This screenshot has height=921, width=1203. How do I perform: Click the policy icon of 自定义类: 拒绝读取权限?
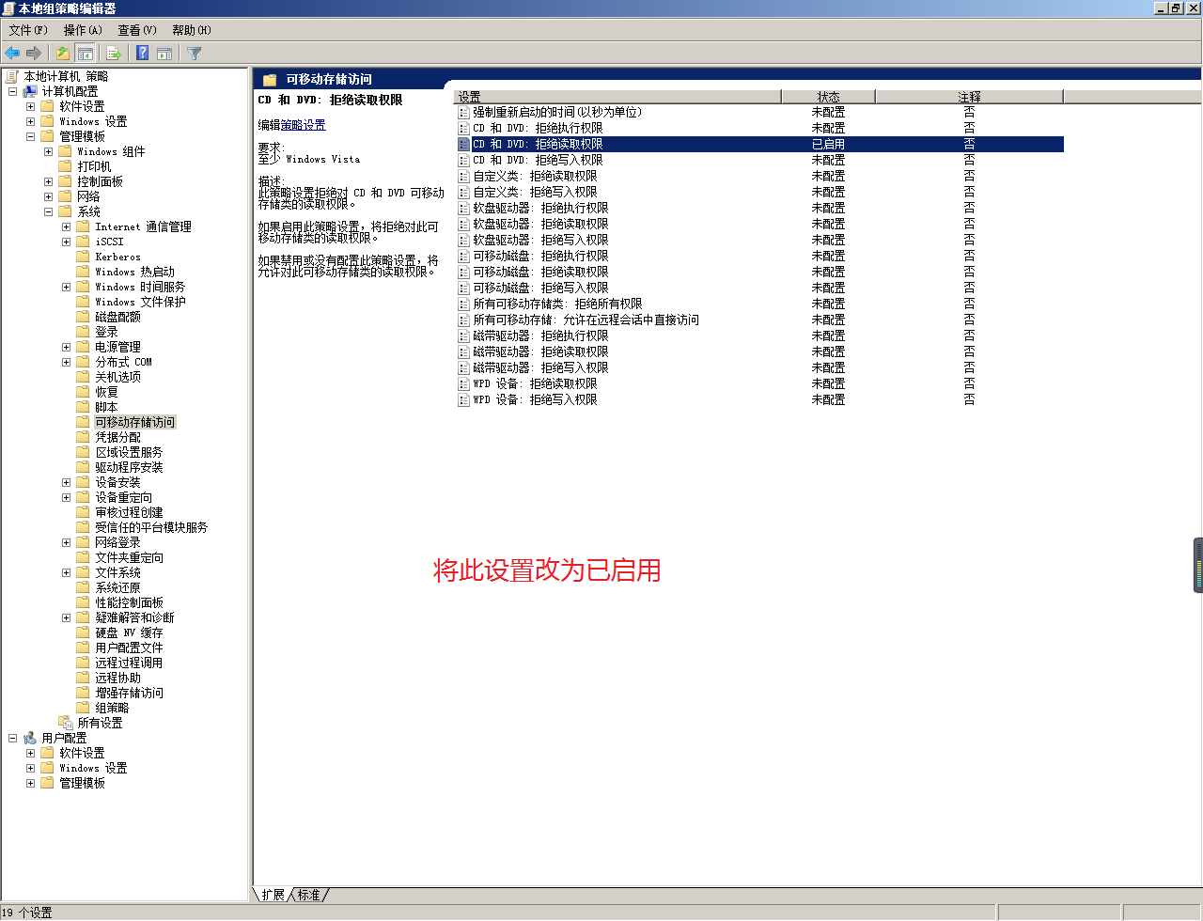463,176
